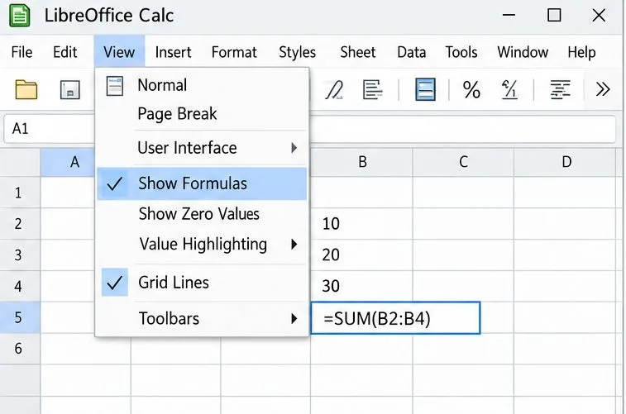Click the center align lines icon
The width and height of the screenshot is (626, 414).
pyautogui.click(x=560, y=89)
